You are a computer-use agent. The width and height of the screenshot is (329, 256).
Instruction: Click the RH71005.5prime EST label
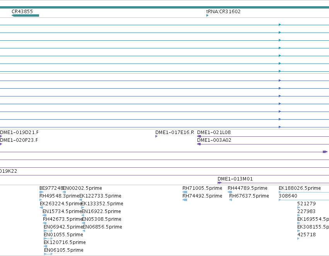(202, 188)
